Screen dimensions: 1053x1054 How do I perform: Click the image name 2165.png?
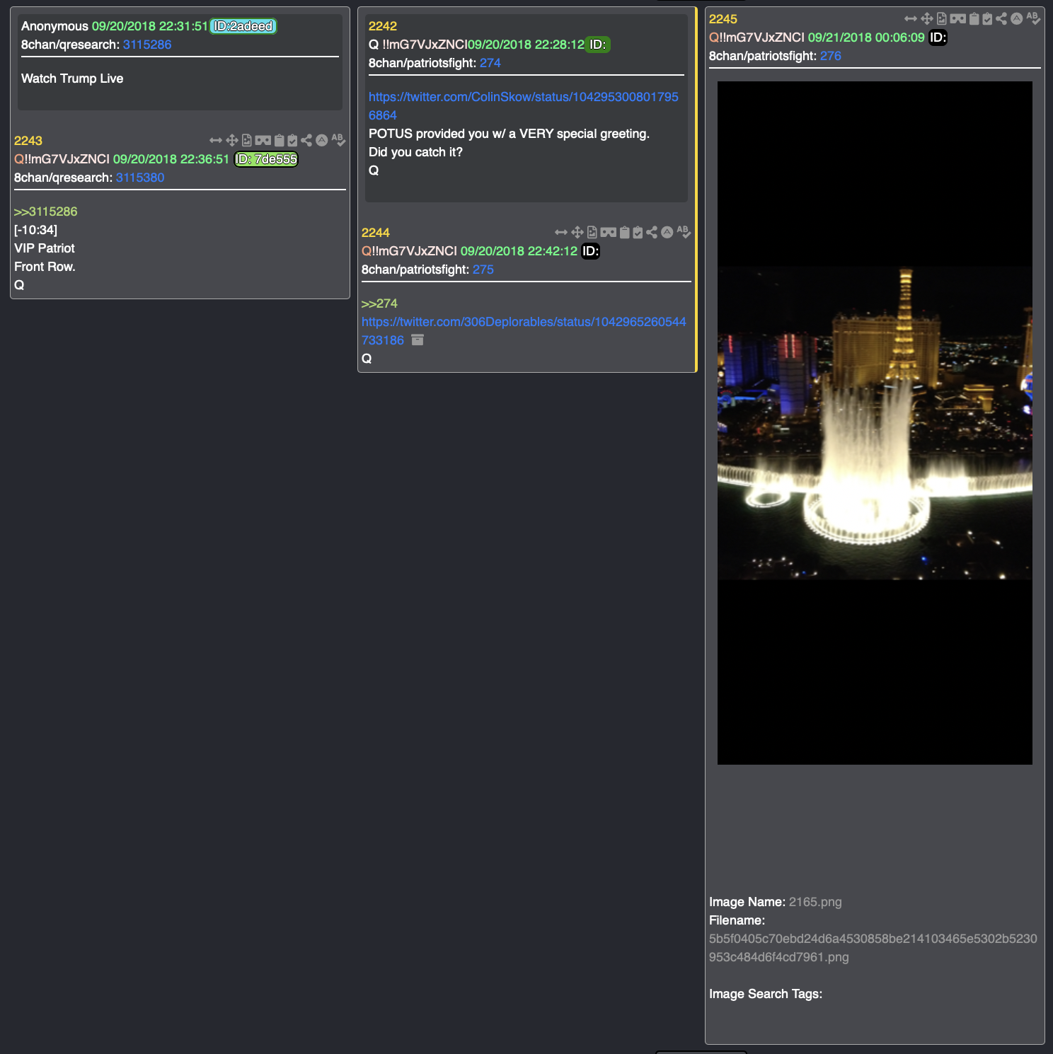[x=815, y=902]
